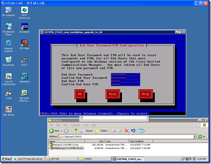Expand the Views dropdown arrow
The image size is (211, 164).
click(x=144, y=131)
